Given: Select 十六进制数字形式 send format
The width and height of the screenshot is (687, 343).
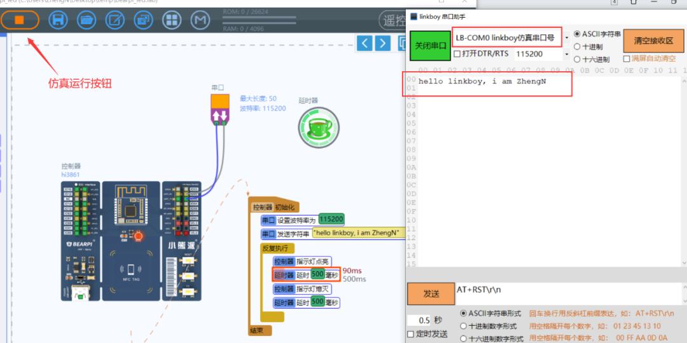Looking at the screenshot, I should [463, 338].
